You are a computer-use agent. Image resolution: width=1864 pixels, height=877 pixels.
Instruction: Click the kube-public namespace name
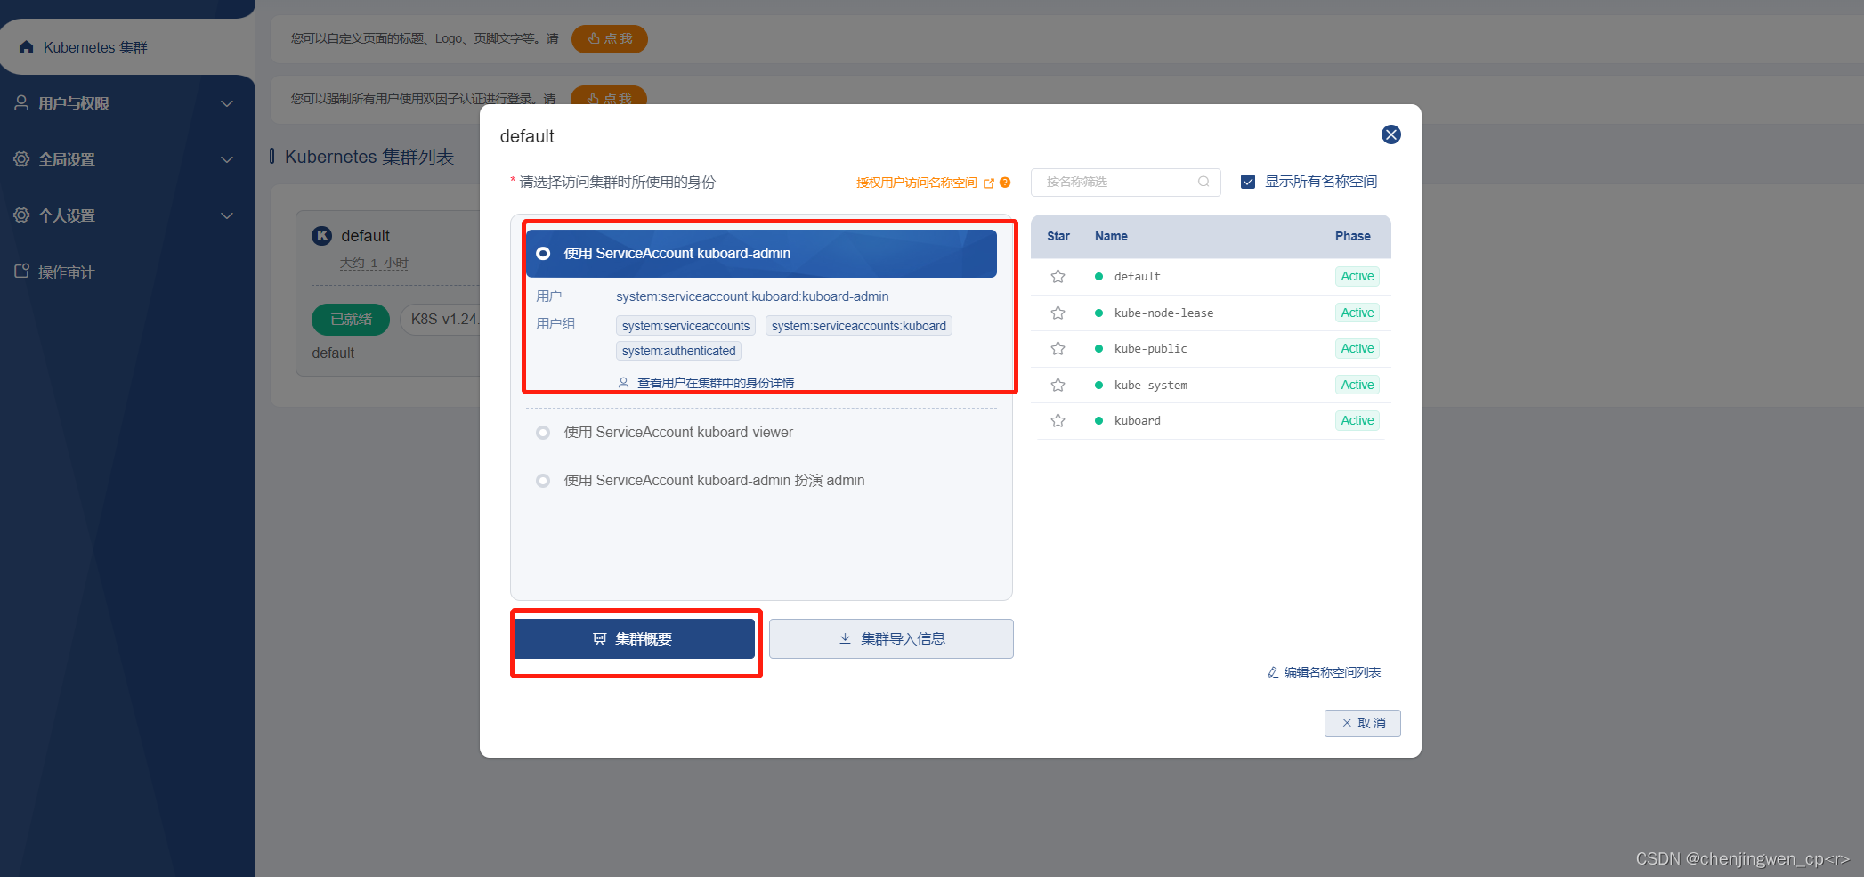coord(1150,349)
